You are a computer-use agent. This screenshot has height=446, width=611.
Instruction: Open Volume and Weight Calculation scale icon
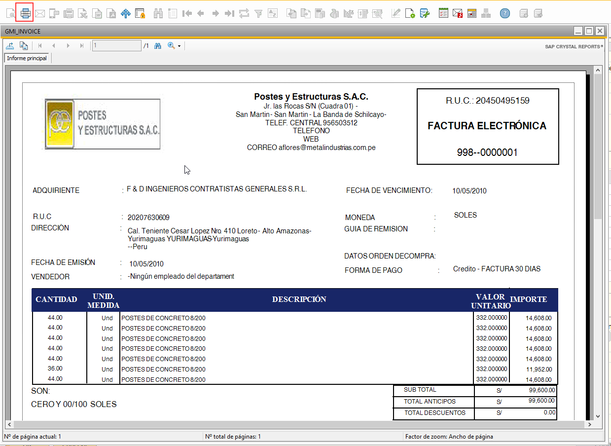coord(349,13)
